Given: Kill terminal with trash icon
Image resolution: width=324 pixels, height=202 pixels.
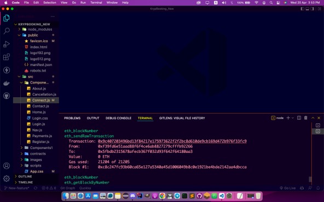Looking at the screenshot, I should point(305,118).
